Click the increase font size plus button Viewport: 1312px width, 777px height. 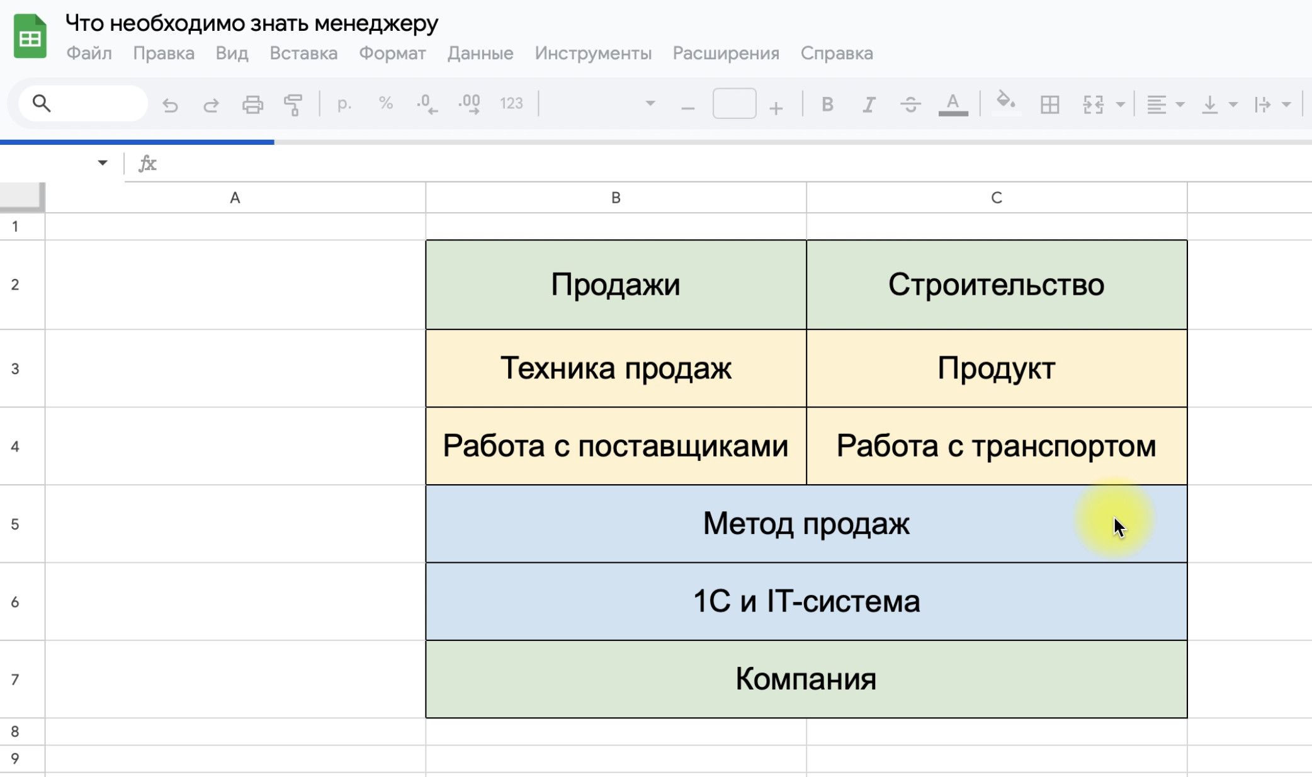click(776, 108)
